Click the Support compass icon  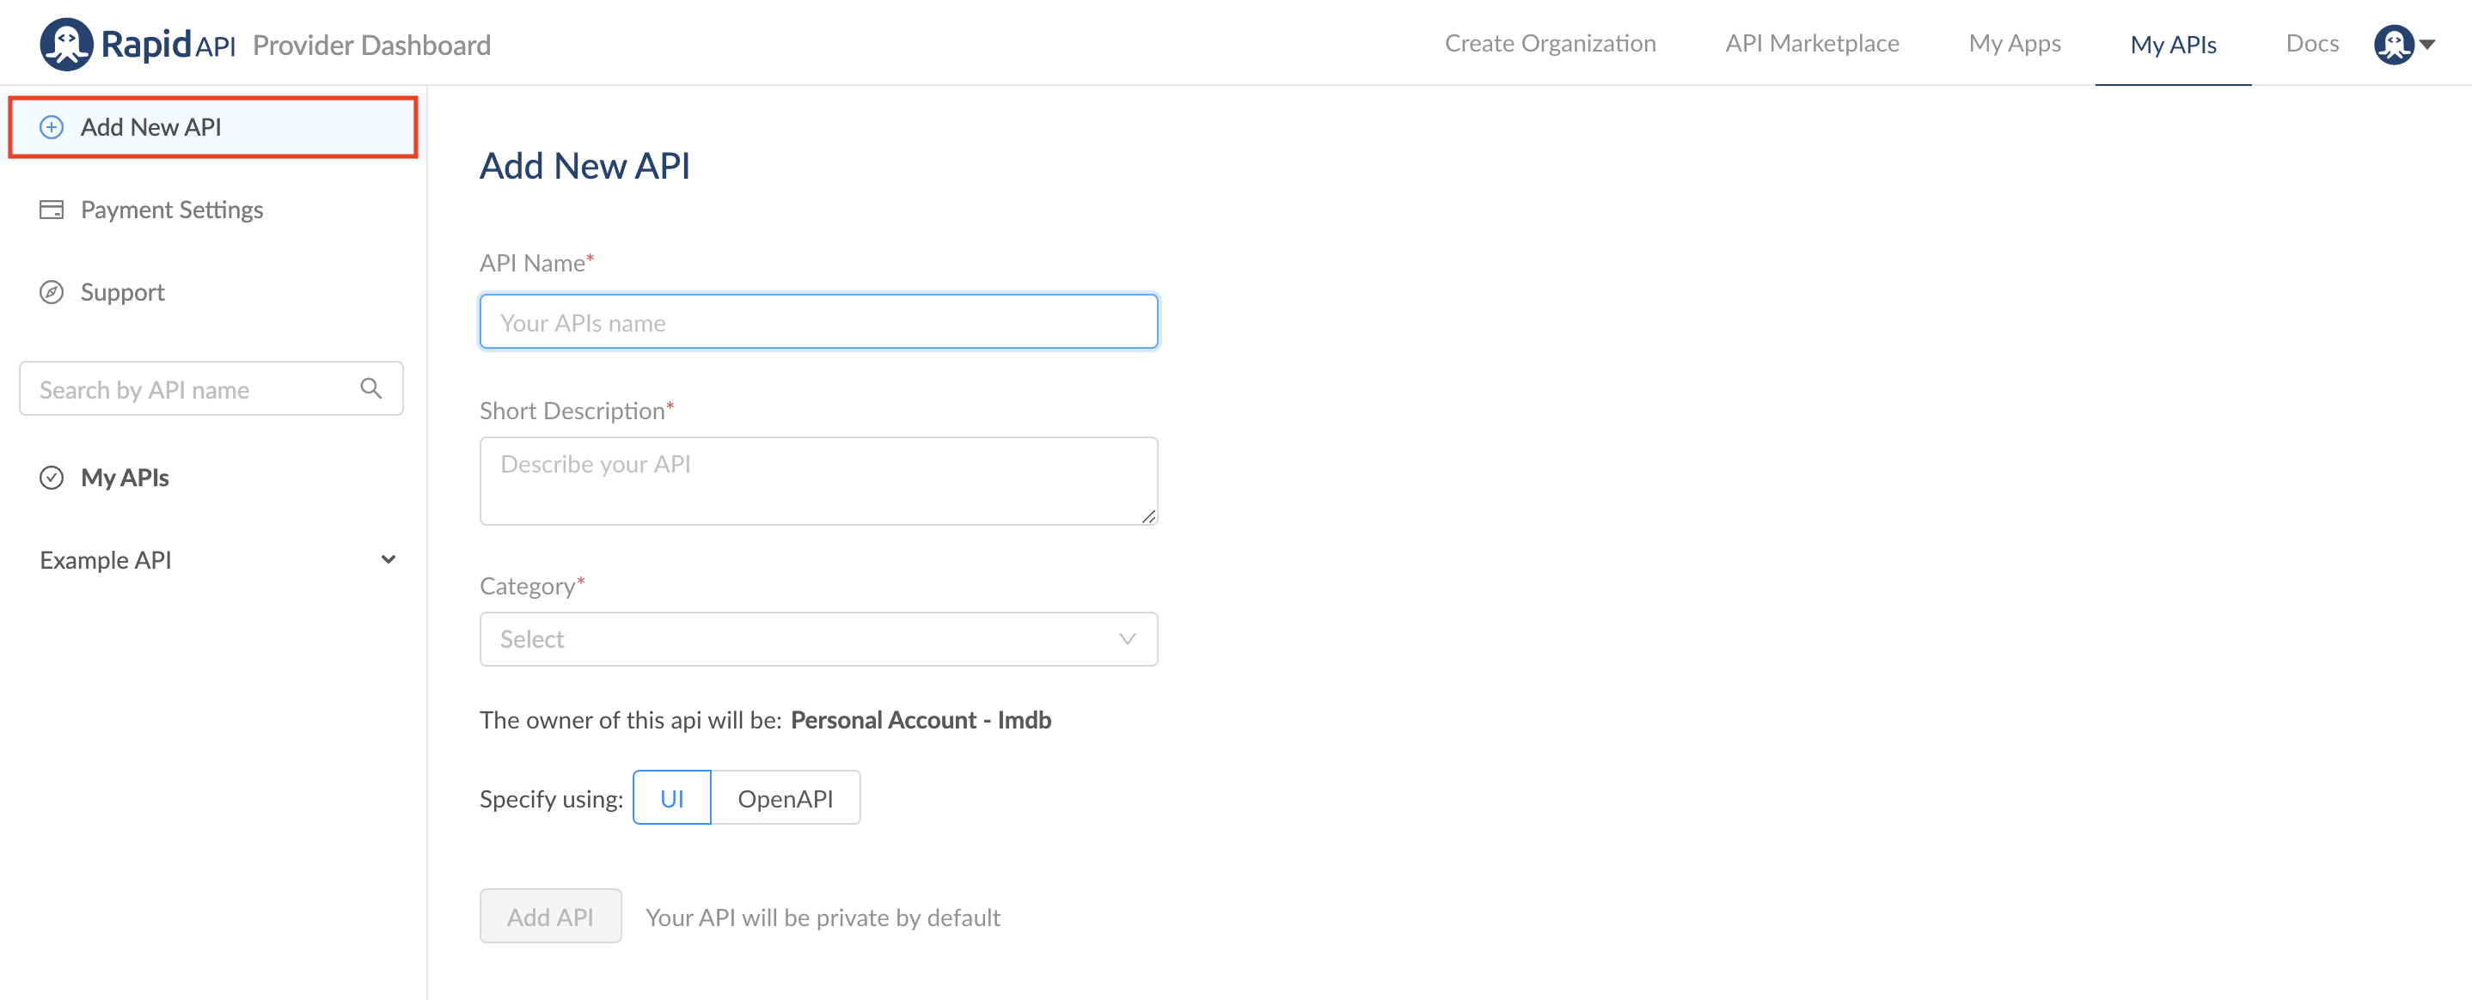point(52,291)
